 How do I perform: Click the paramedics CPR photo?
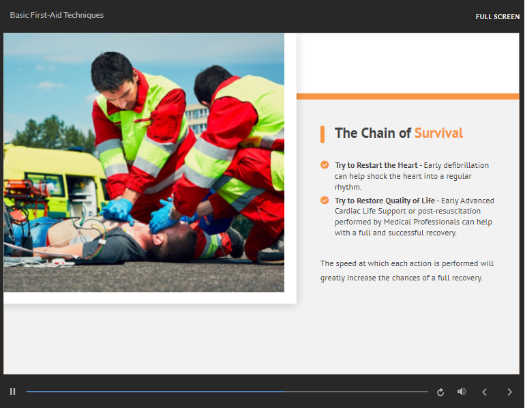click(144, 162)
